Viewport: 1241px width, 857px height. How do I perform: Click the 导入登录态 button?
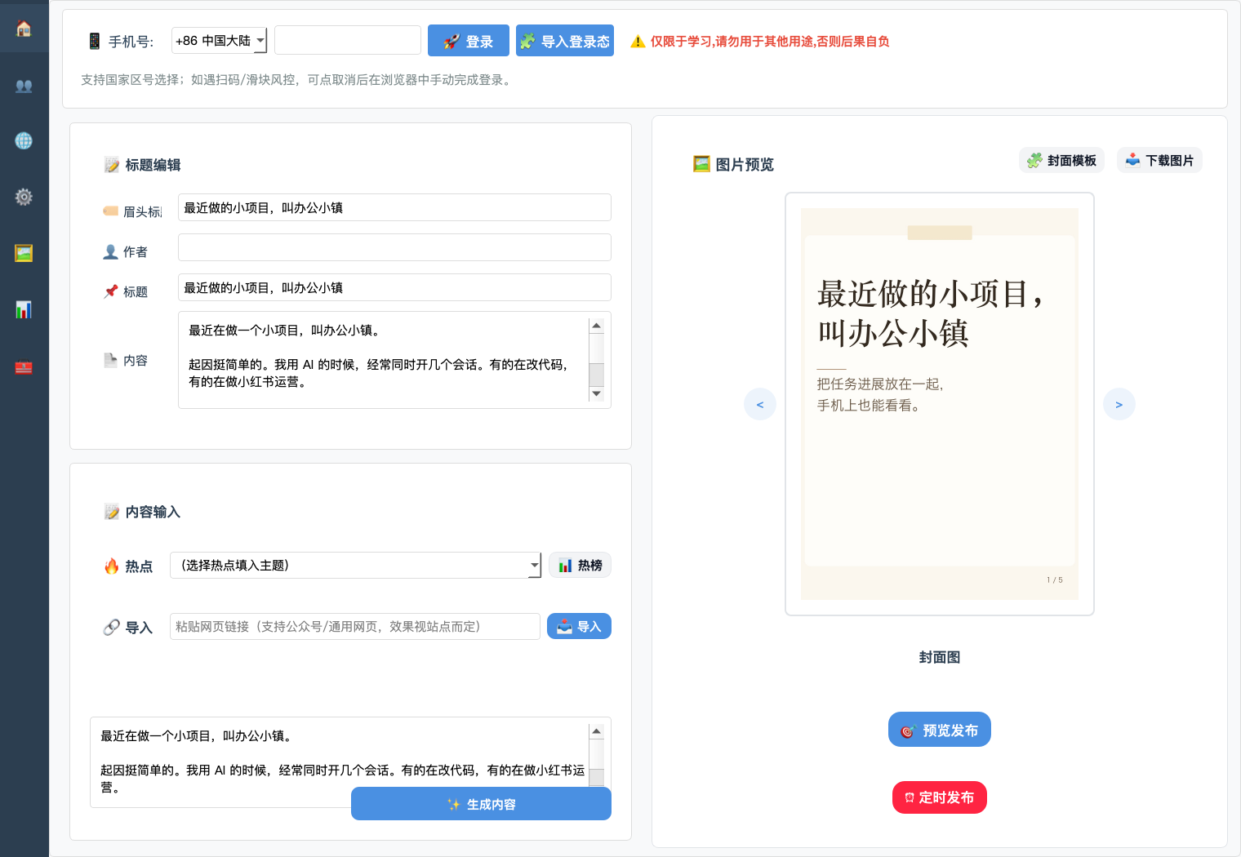(565, 41)
